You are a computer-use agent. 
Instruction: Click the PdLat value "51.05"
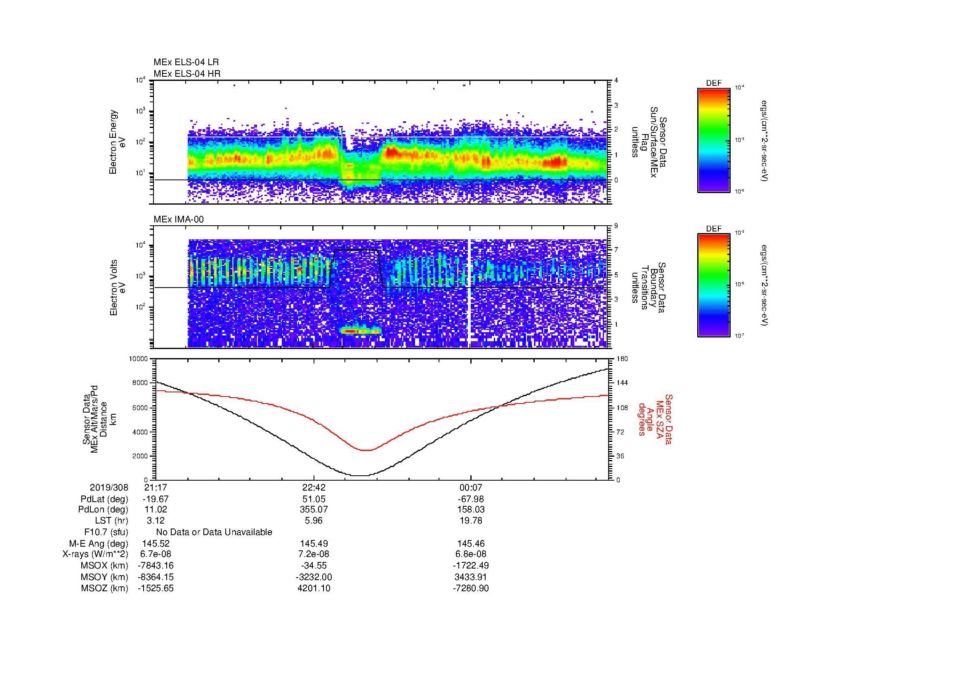tap(314, 499)
